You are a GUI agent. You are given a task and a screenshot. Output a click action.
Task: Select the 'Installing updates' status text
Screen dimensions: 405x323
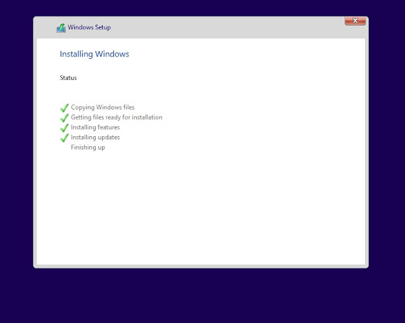click(x=96, y=137)
